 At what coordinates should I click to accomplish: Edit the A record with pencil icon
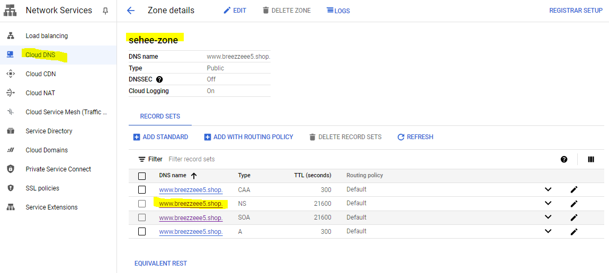click(574, 231)
